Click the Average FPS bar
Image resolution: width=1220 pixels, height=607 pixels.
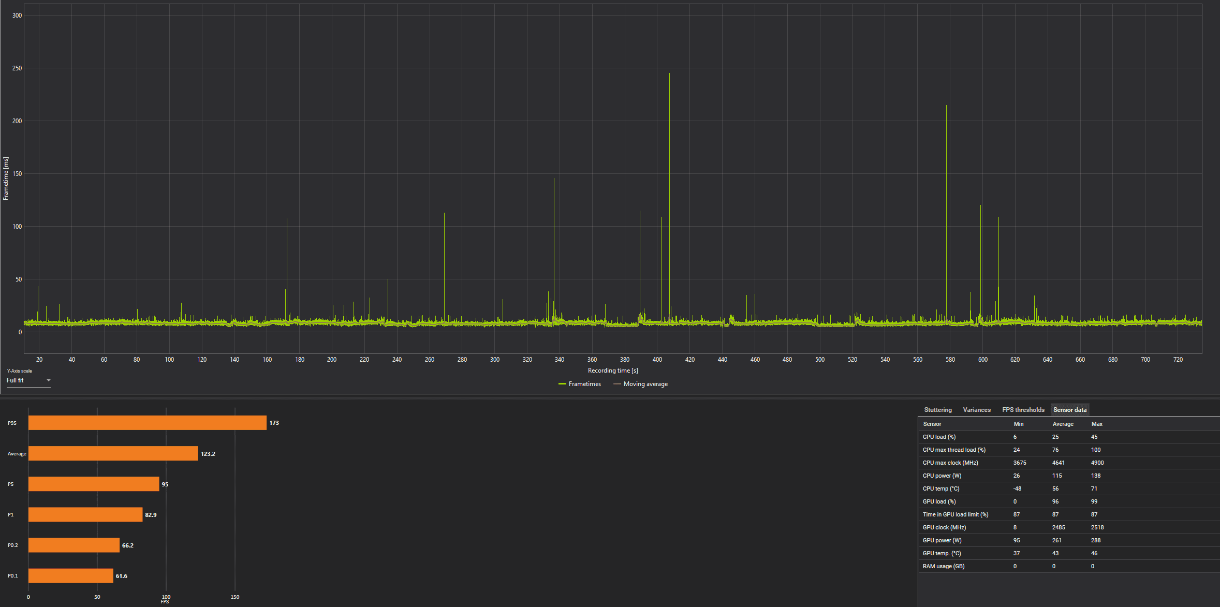coord(113,454)
